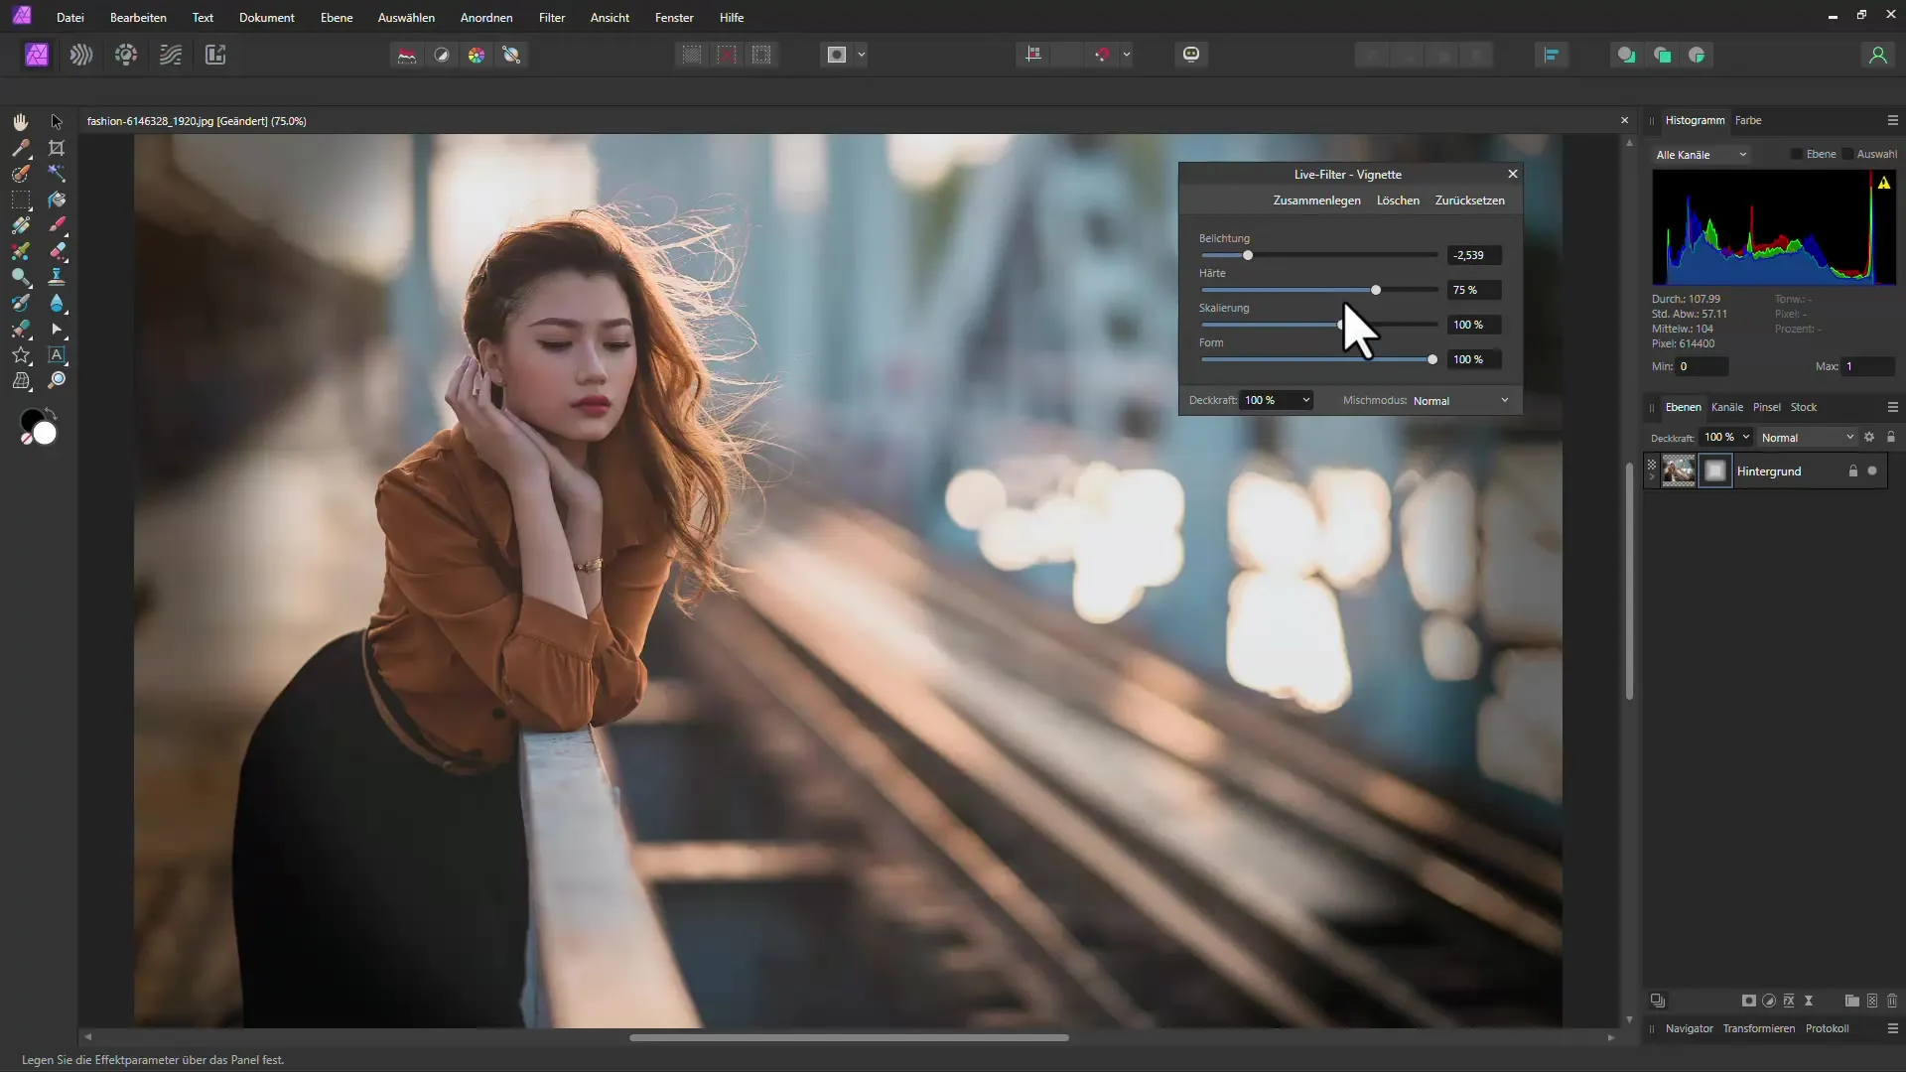Select the Zoom tool
The image size is (1906, 1072).
[x=57, y=379]
